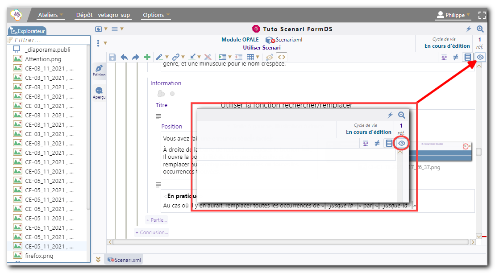495x273 pixels.
Task: Click the remove-formatting crossed pencil icon
Action: 208,57
